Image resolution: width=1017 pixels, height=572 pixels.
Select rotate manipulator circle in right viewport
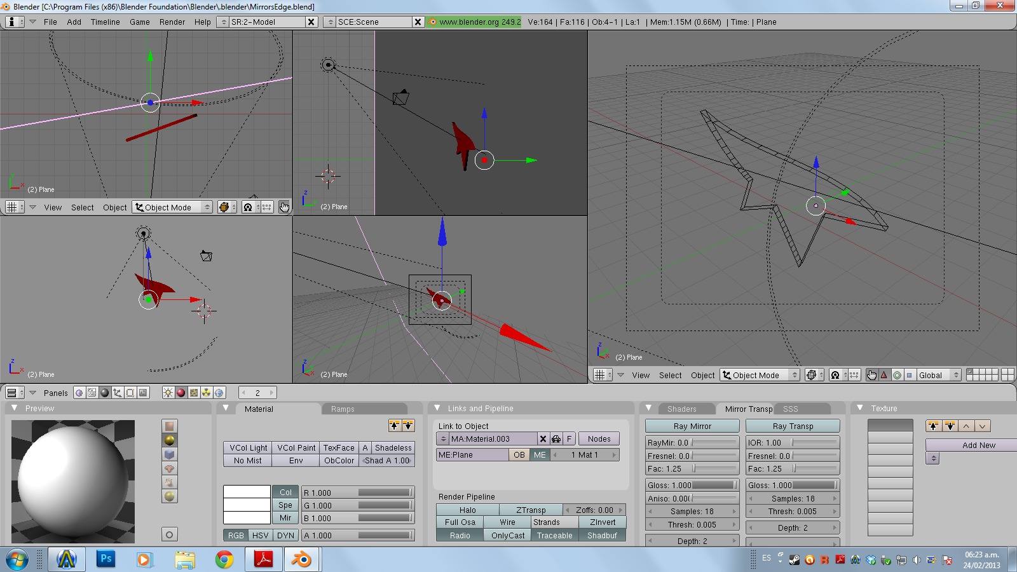click(x=897, y=375)
